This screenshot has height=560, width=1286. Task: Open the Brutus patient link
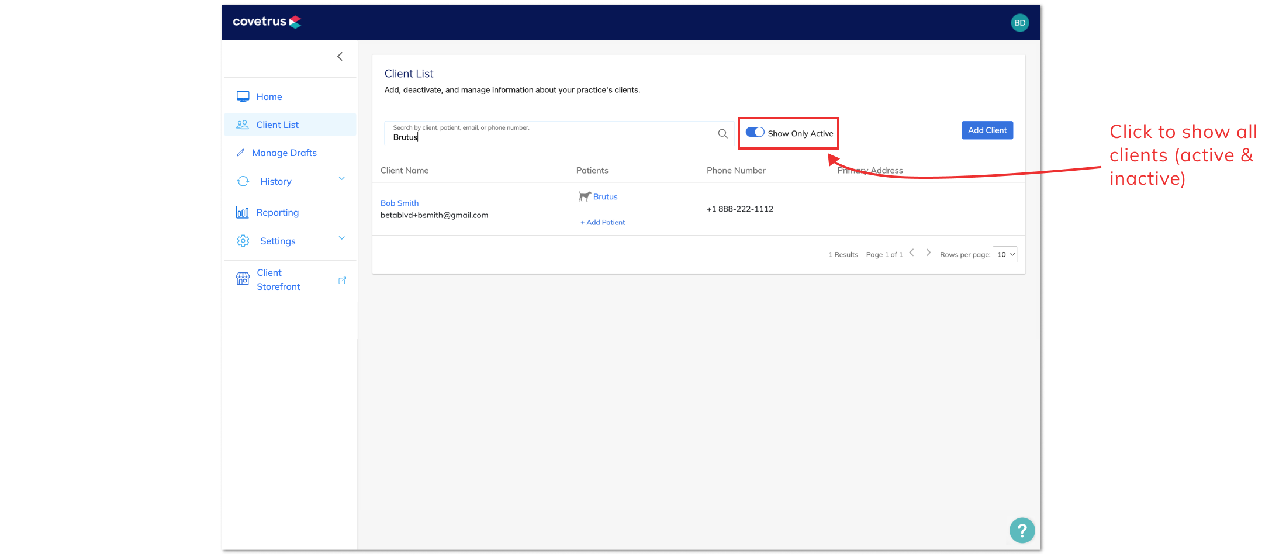pyautogui.click(x=605, y=196)
